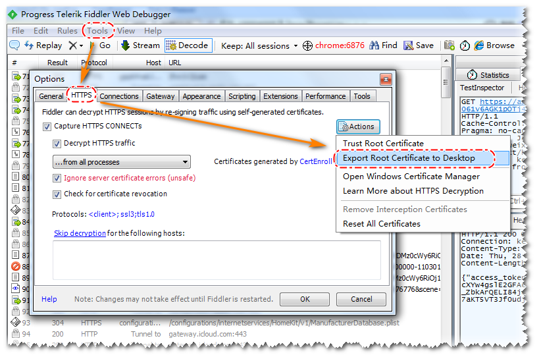The width and height of the screenshot is (539, 359).
Task: Switch to the Scripting options tab
Action: pos(242,96)
